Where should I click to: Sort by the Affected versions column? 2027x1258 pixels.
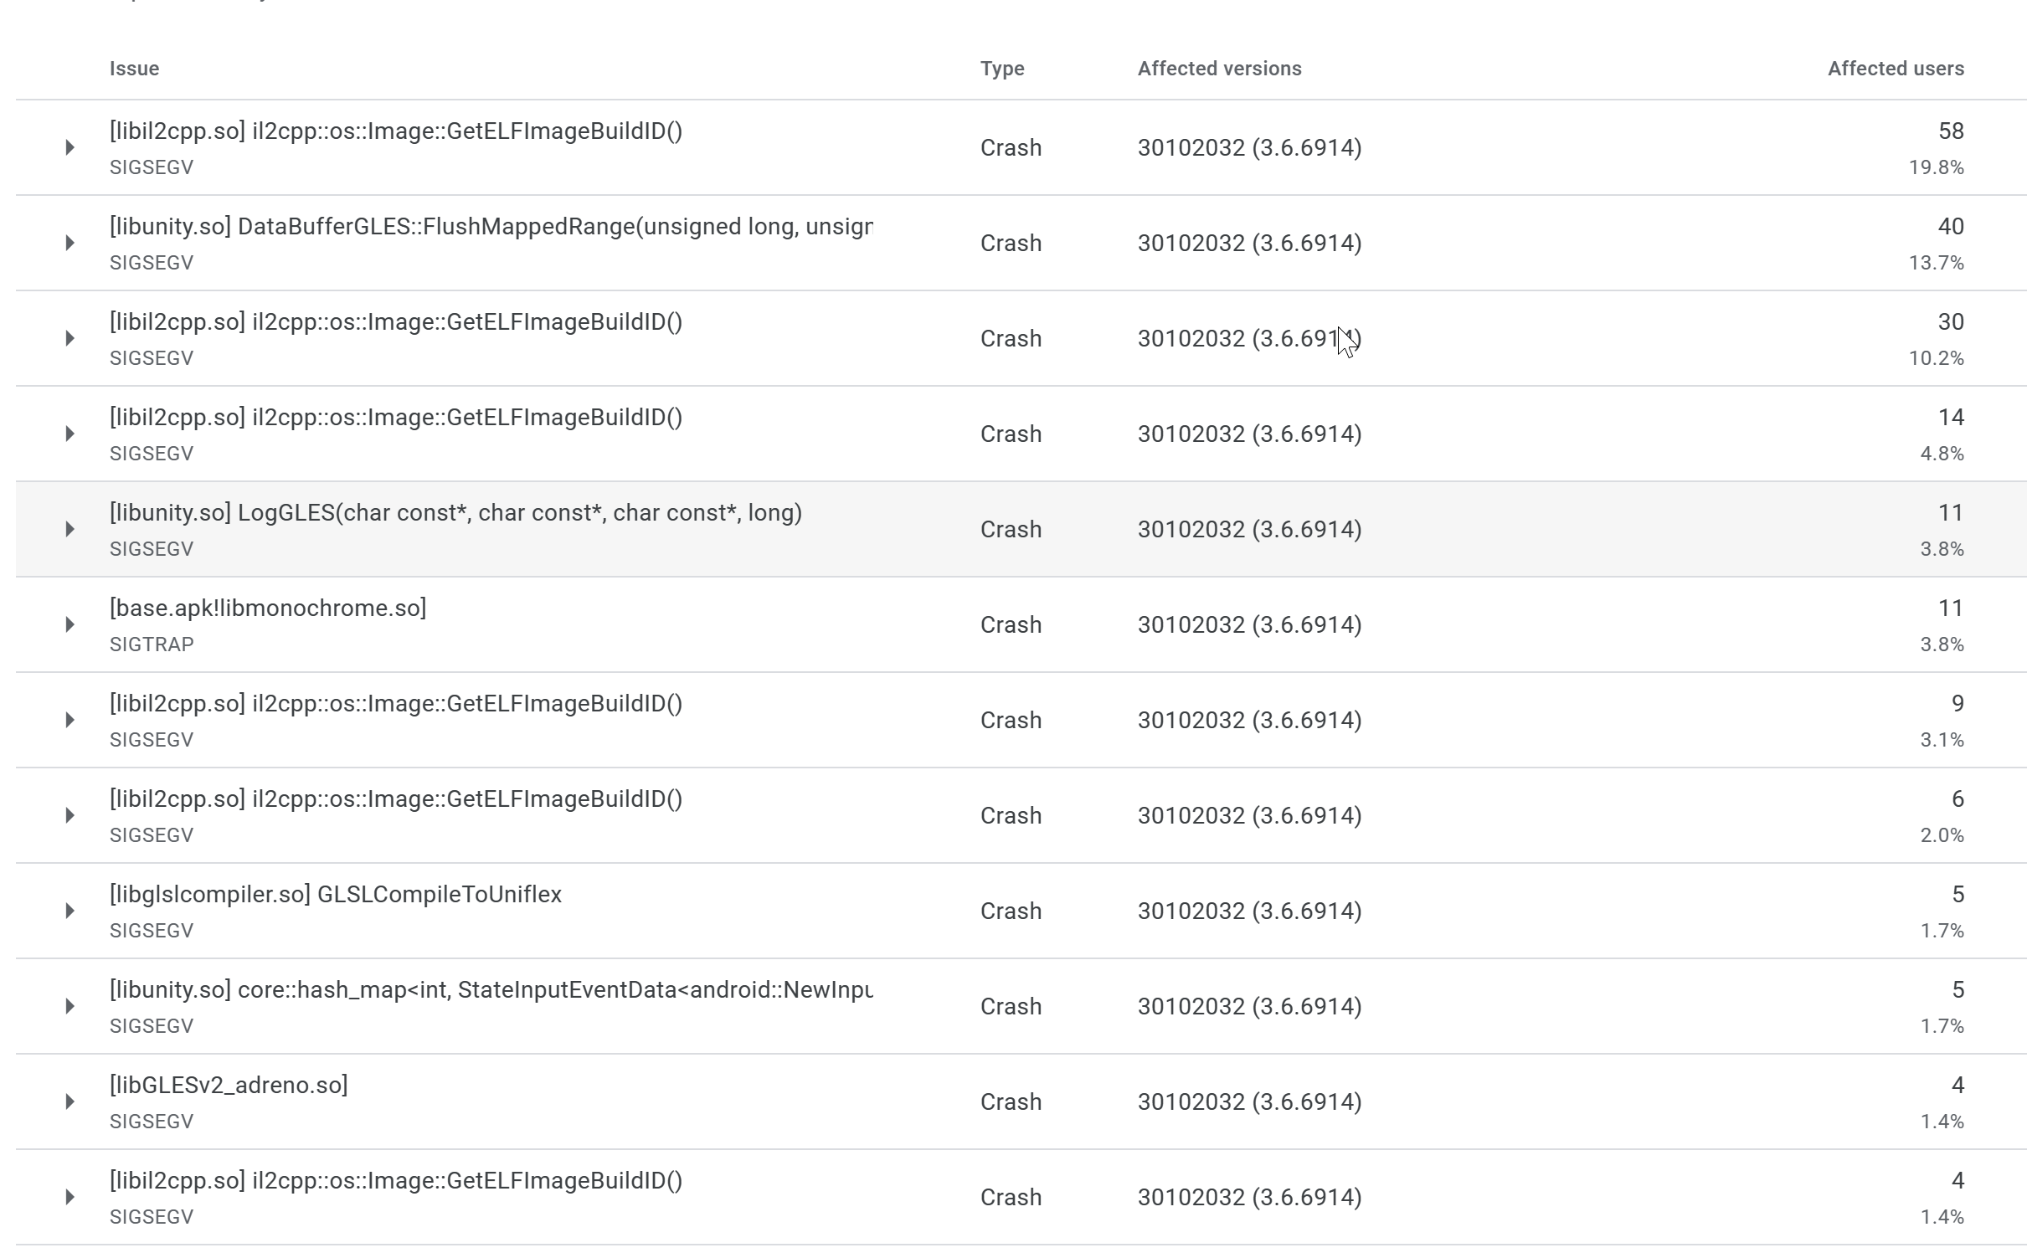(1219, 69)
